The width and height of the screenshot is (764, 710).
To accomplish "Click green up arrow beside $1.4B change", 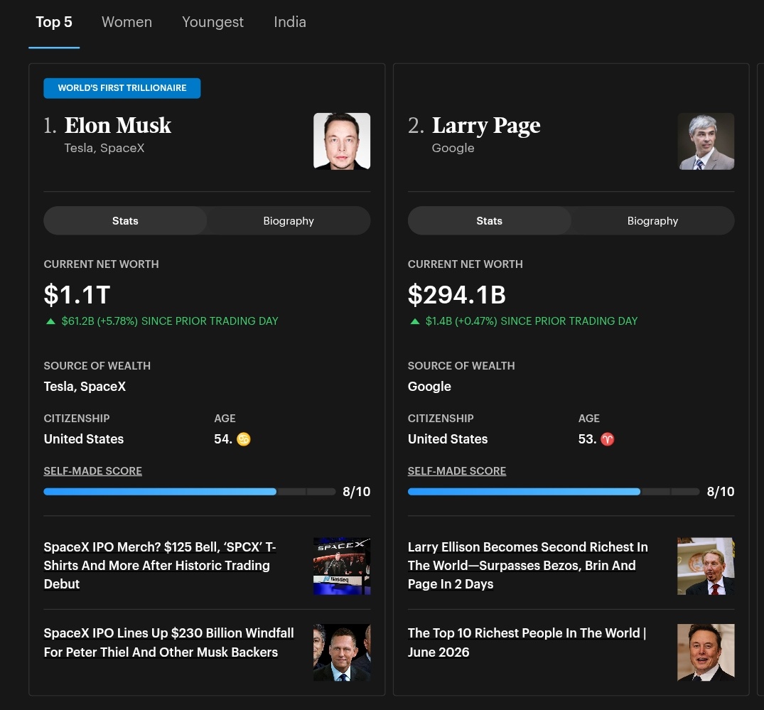I will point(414,321).
